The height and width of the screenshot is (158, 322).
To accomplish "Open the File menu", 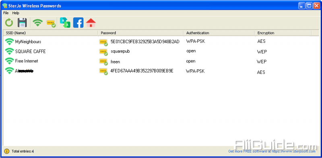I will tap(6, 13).
